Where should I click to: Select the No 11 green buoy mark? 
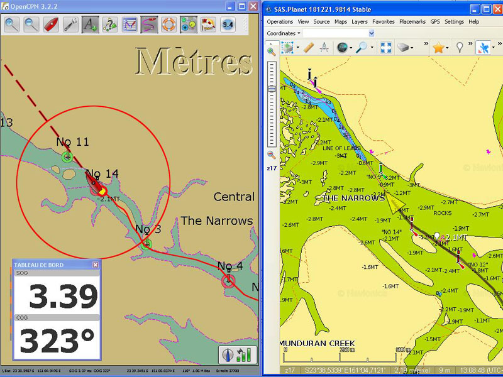(x=67, y=156)
